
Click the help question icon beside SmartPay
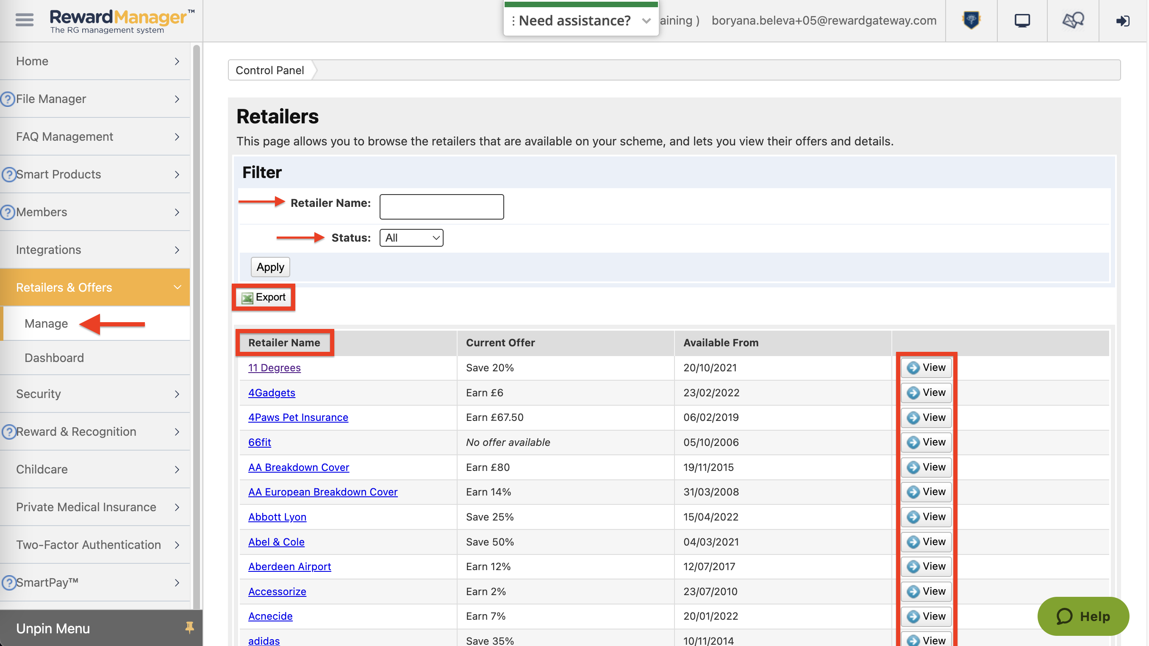(8, 582)
